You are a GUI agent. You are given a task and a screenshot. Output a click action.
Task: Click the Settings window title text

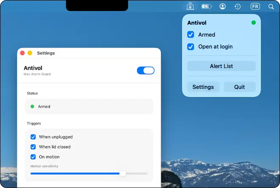pyautogui.click(x=46, y=53)
